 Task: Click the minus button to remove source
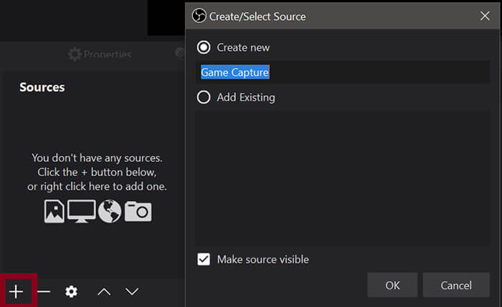click(44, 291)
